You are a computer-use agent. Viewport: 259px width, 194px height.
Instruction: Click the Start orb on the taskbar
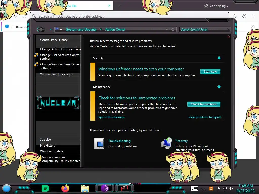tap(6, 188)
